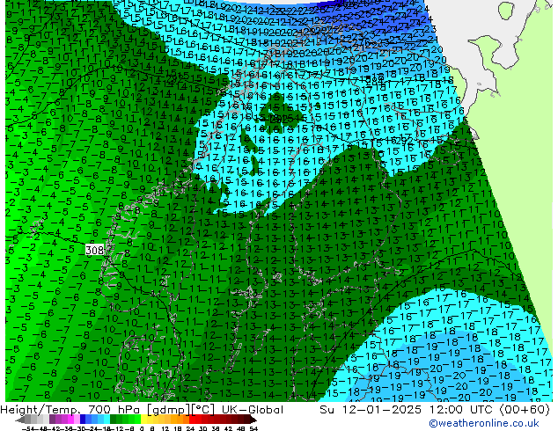Image resolution: width=558 pixels, height=431 pixels.
Task: Select the [gdmp] unit label
Action: pos(168,410)
